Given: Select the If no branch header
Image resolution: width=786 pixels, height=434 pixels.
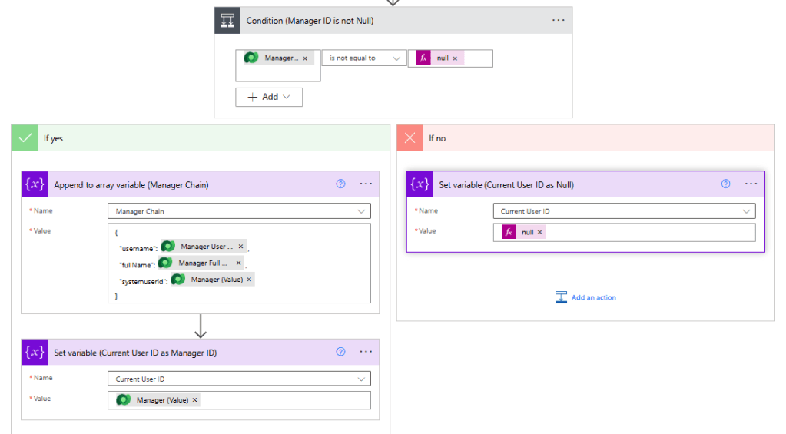Looking at the screenshot, I should (x=585, y=138).
